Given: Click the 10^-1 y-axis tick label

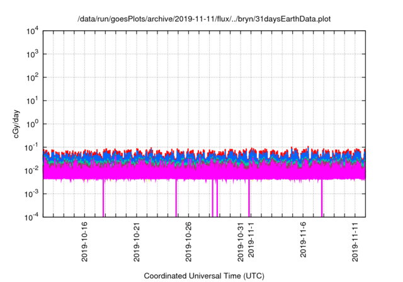Looking at the screenshot, I should pyautogui.click(x=32, y=147).
